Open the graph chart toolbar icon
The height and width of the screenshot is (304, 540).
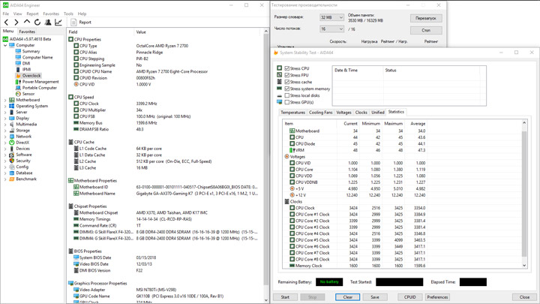tap(58, 23)
